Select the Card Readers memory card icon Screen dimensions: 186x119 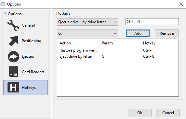13,72
